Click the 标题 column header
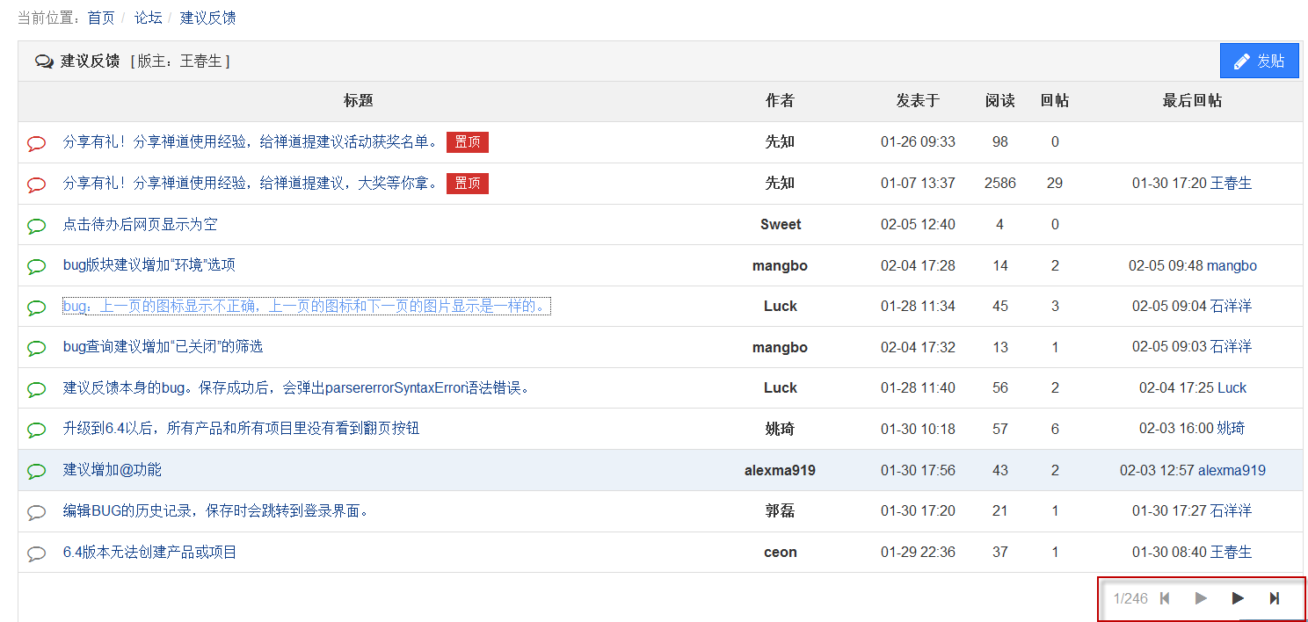 coord(359,101)
